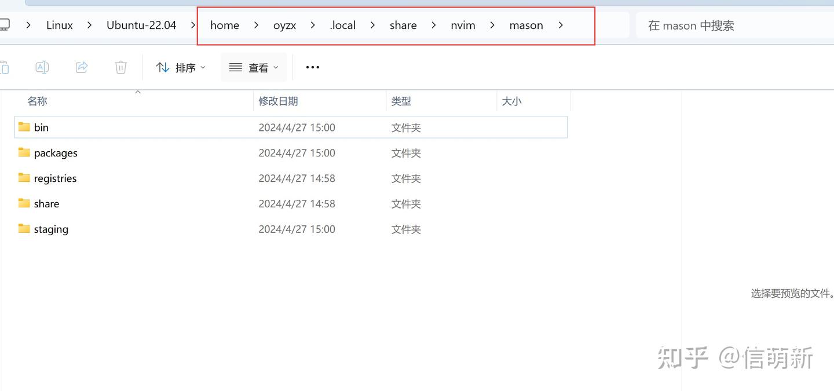
Task: Navigate to the Ubuntu-22.04 breadcrumb item
Action: pyautogui.click(x=141, y=25)
